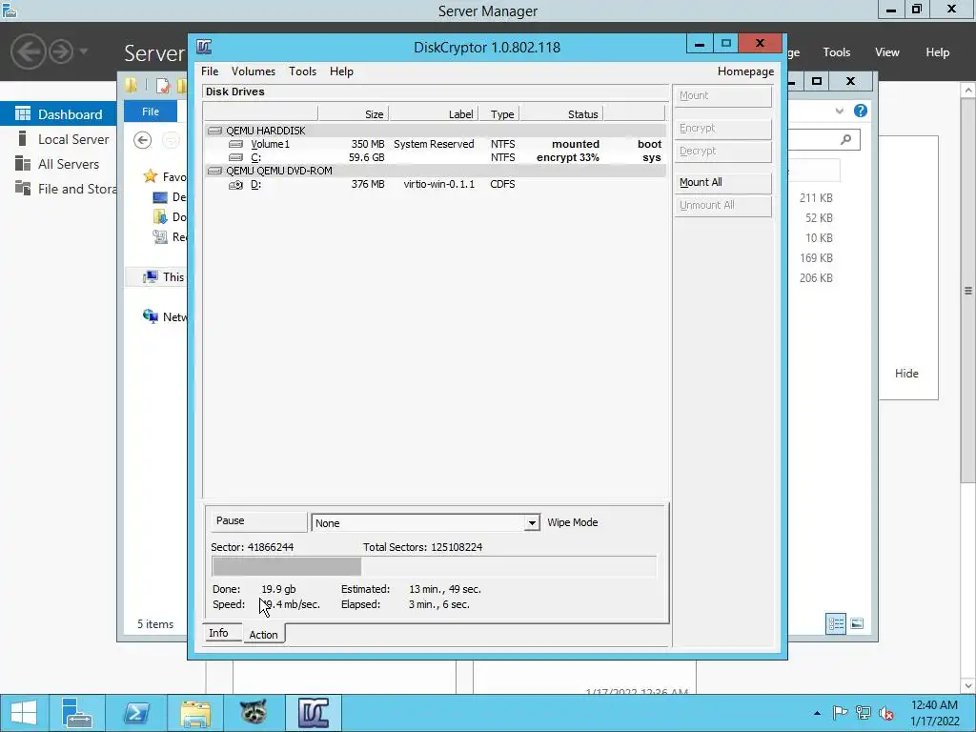The height and width of the screenshot is (732, 976).
Task: Click the encryption progress bar
Action: (434, 567)
